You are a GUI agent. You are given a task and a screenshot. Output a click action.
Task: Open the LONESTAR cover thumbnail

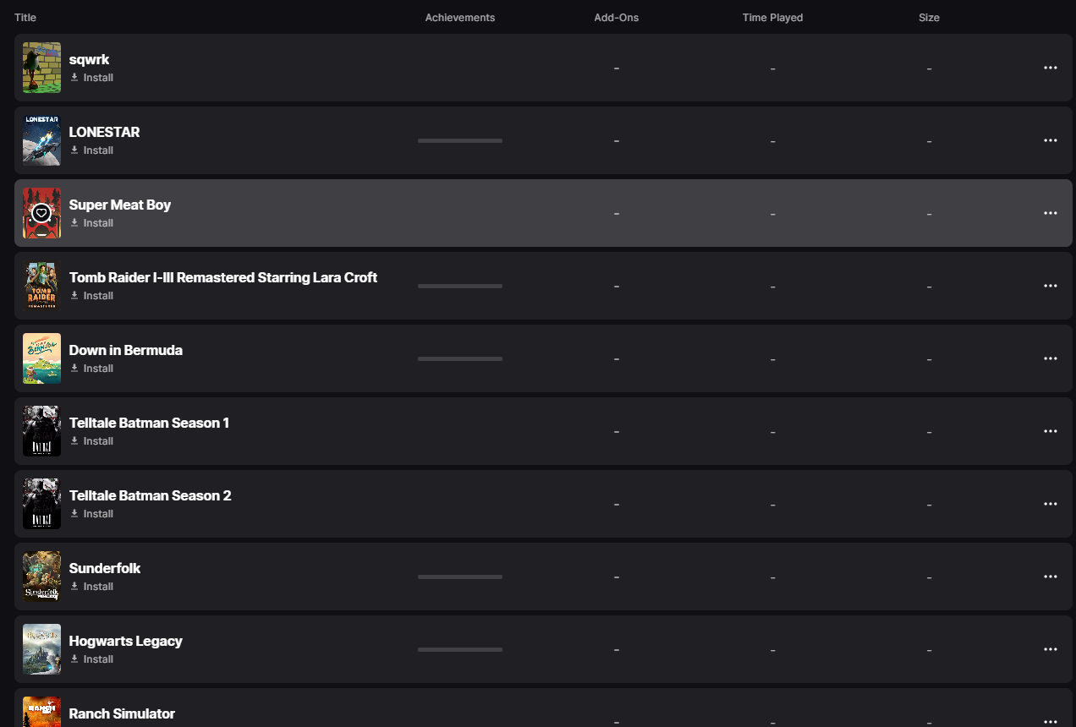coord(41,140)
